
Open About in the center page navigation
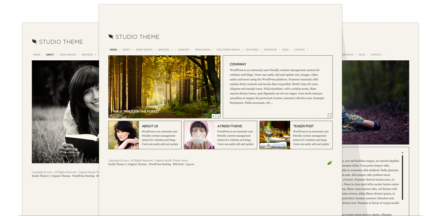click(126, 50)
